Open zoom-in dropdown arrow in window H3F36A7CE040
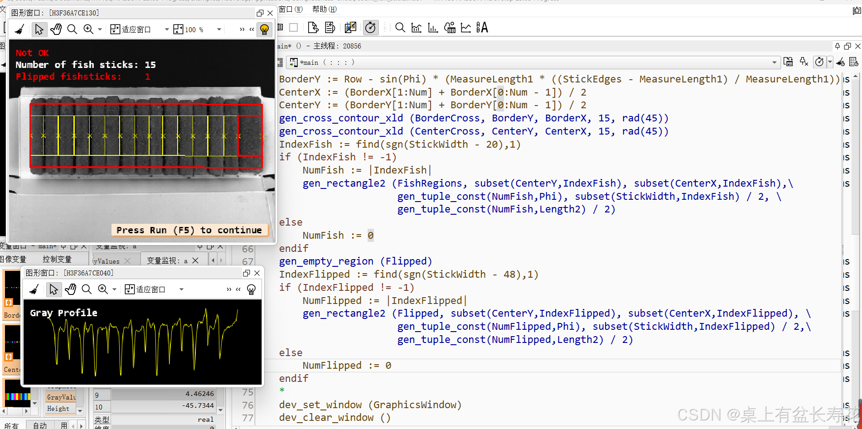Image resolution: width=862 pixels, height=429 pixels. (x=114, y=289)
